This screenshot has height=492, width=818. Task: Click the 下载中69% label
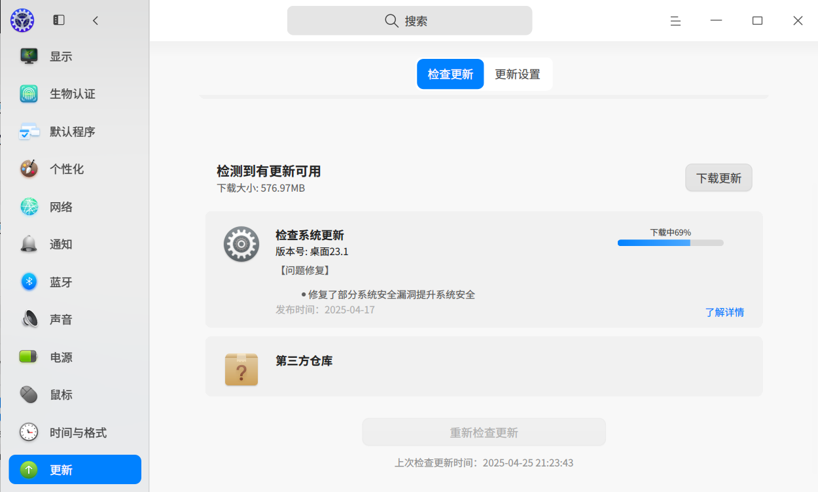[671, 232]
